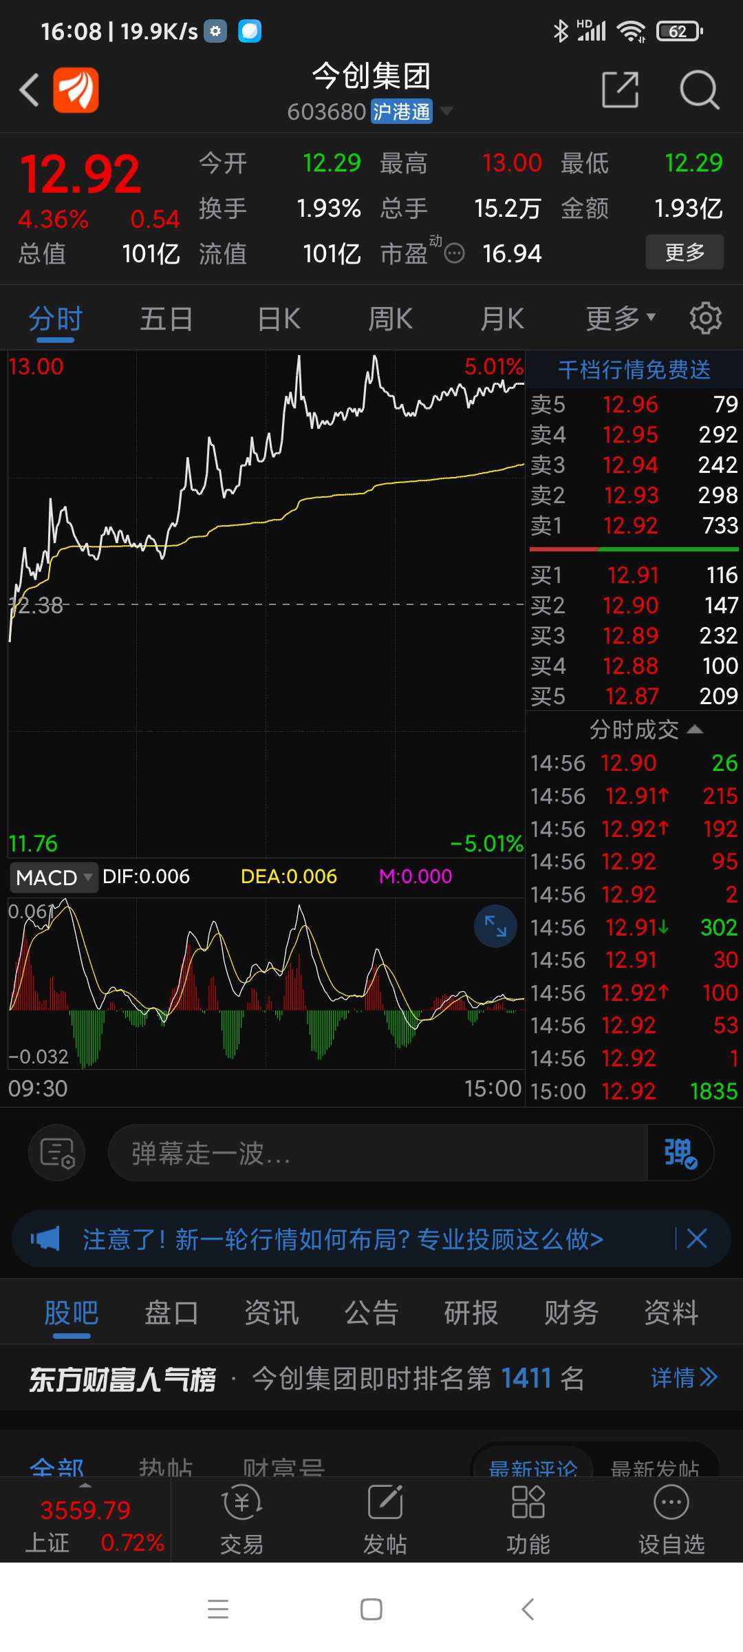Open the 股吧 forum tab
This screenshot has width=743, height=1652.
72,1313
